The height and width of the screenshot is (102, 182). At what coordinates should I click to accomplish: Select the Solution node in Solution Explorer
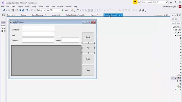point(177,27)
